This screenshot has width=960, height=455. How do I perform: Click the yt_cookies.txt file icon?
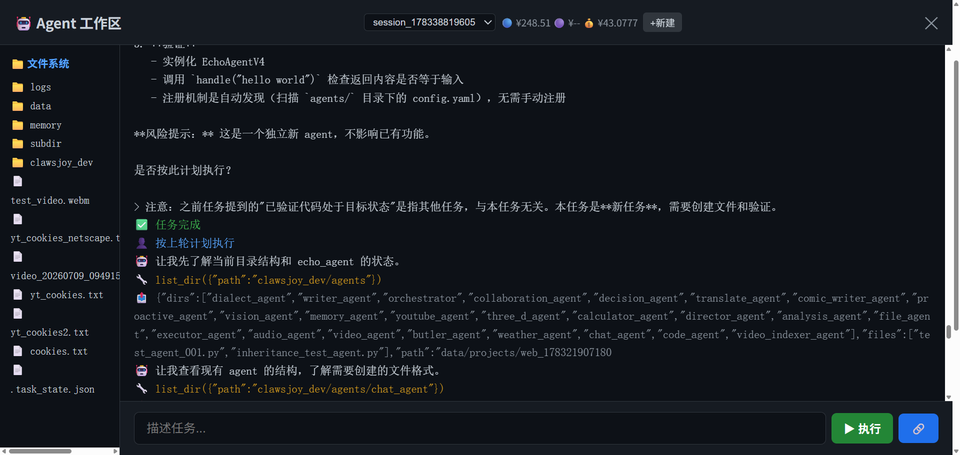(x=18, y=295)
